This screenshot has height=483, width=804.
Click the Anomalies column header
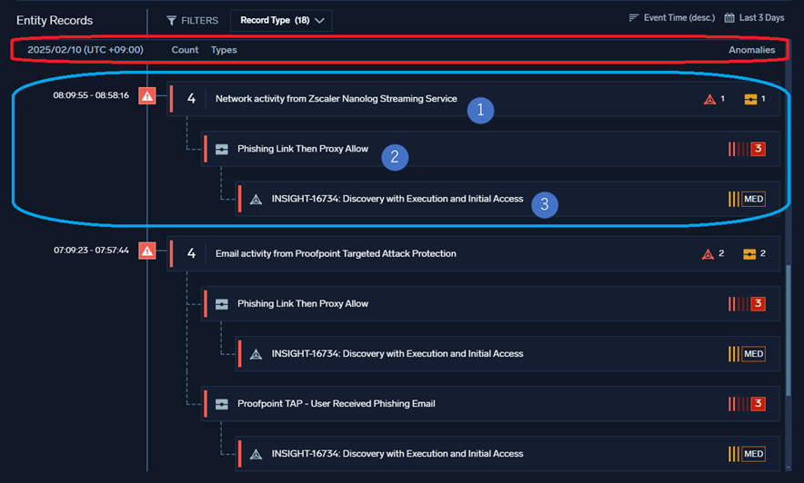click(751, 50)
